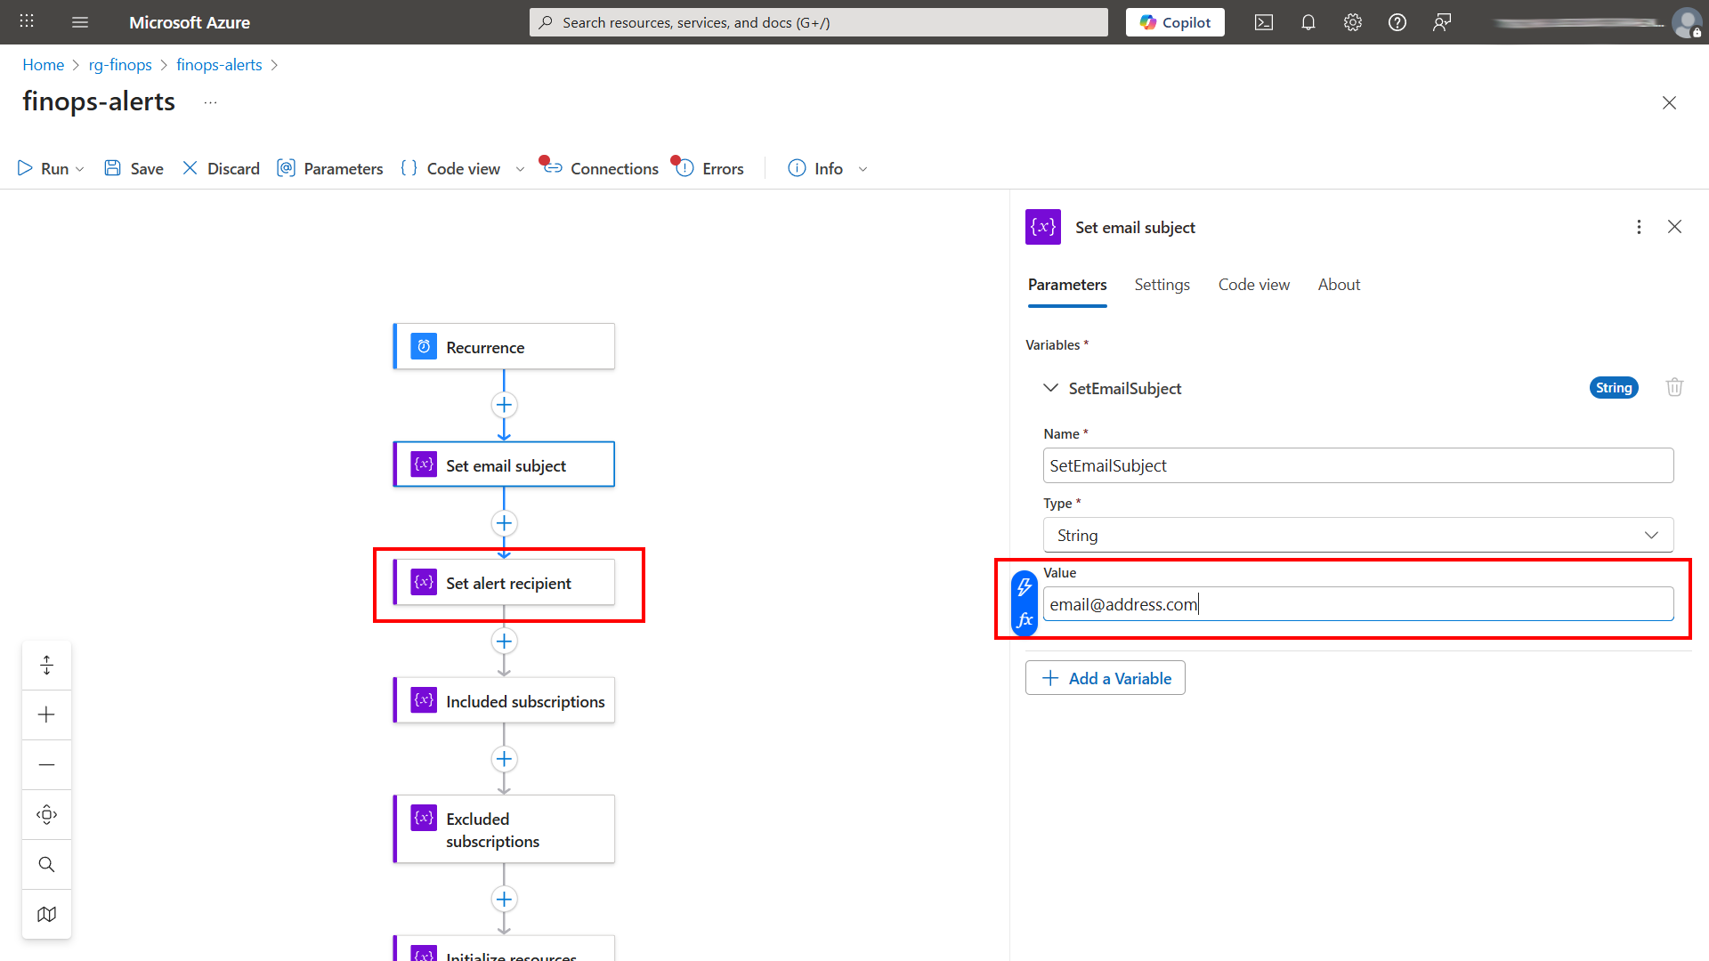This screenshot has height=961, width=1709.
Task: Open the notifications bell
Action: (1308, 22)
